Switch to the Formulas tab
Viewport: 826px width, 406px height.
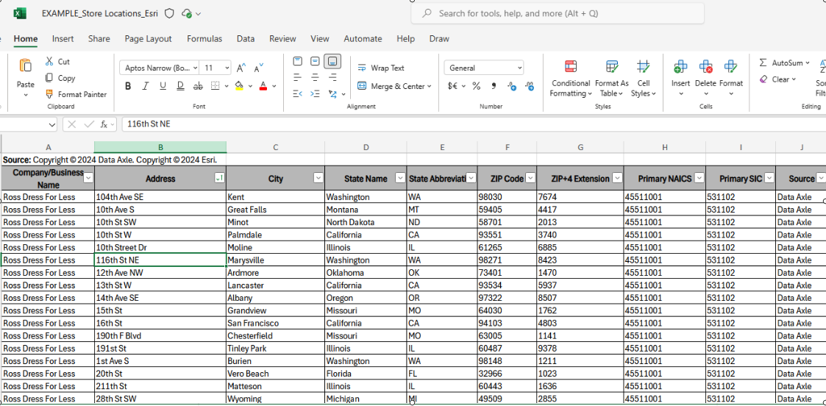[204, 39]
